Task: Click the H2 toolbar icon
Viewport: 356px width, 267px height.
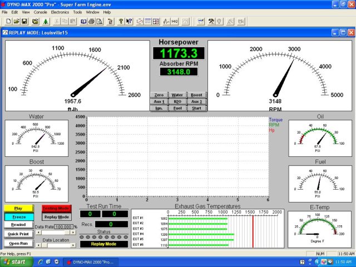Action: point(175,21)
